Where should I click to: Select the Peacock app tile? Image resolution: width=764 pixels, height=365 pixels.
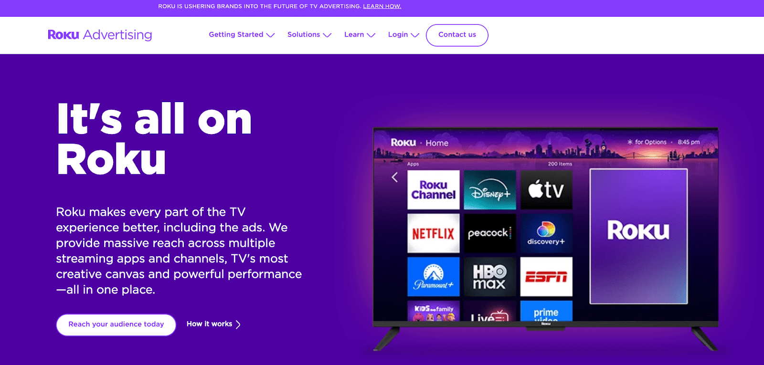coord(490,233)
